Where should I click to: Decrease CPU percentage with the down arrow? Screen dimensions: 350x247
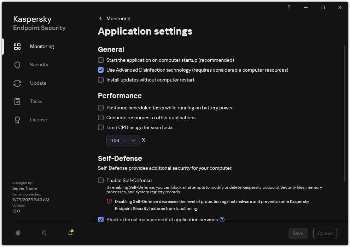click(134, 140)
